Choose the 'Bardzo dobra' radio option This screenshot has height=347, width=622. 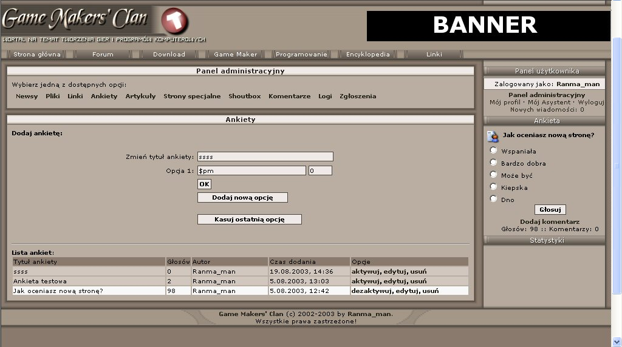[494, 163]
